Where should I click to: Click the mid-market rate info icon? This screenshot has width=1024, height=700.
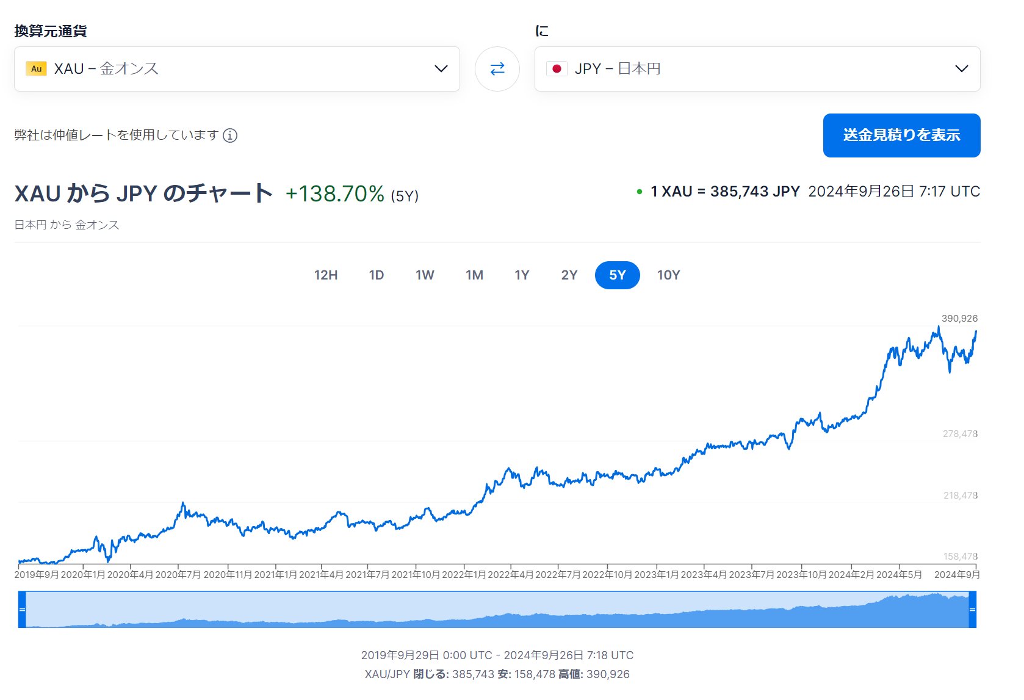[230, 135]
